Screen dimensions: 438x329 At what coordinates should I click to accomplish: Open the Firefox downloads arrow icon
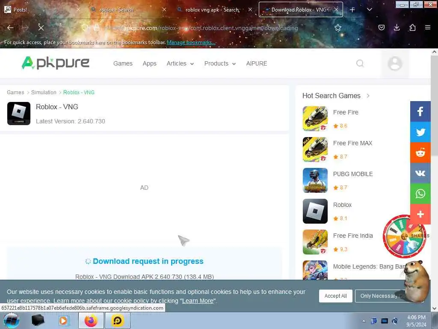tap(397, 27)
